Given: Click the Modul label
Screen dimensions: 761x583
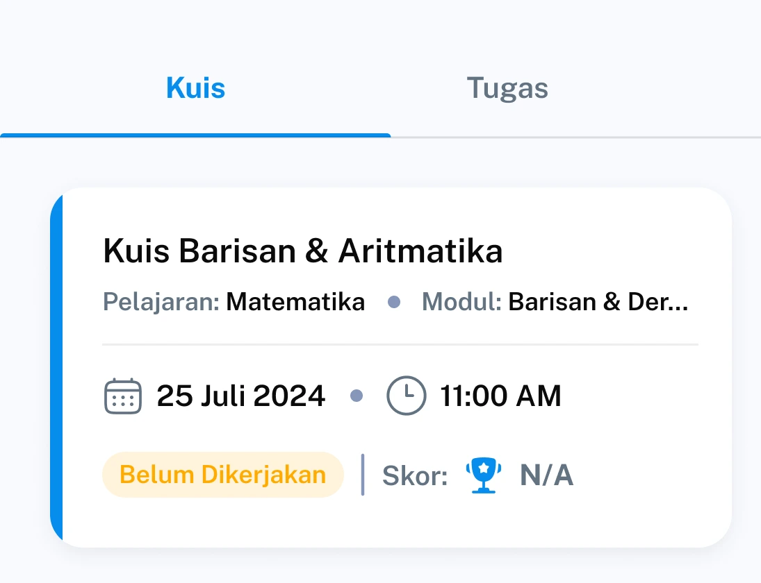Looking at the screenshot, I should coord(461,302).
